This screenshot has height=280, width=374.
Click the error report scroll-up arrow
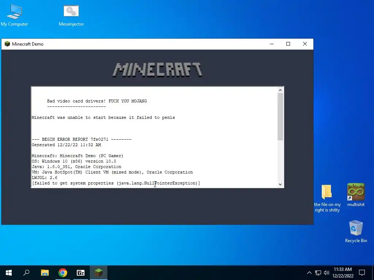coord(280,90)
